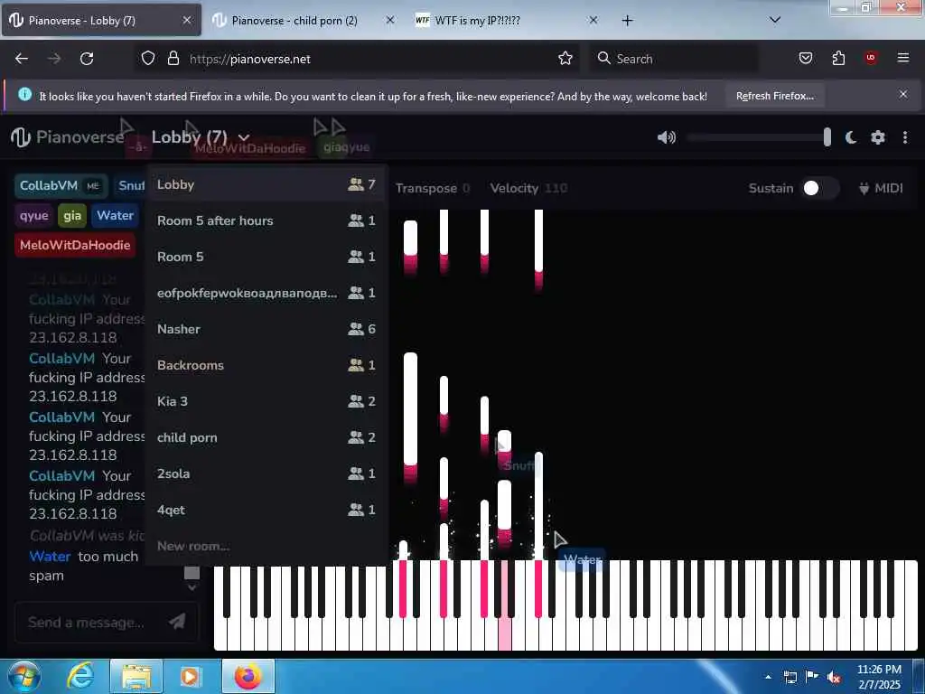The width and height of the screenshot is (925, 694).
Task: Join the Backrooms room
Action: click(266, 365)
